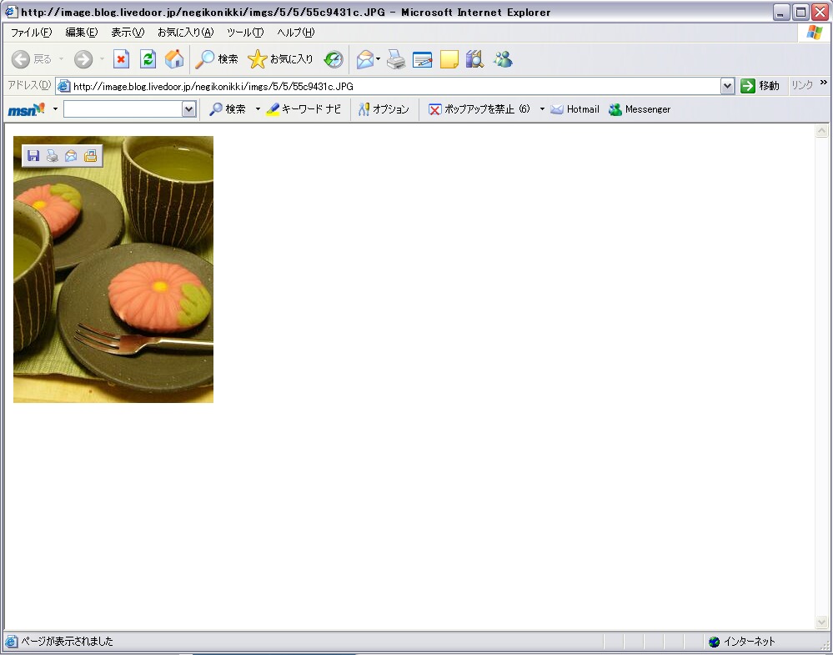This screenshot has height=655, width=833.
Task: Open the お気に入り(A) menu
Action: point(185,33)
